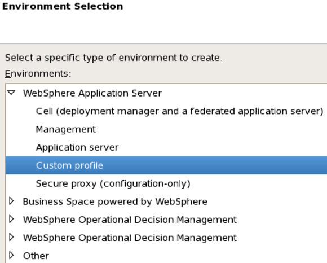The width and height of the screenshot is (327, 263).
Task: Select the lower Operational Decision Management label
Action: 130,238
